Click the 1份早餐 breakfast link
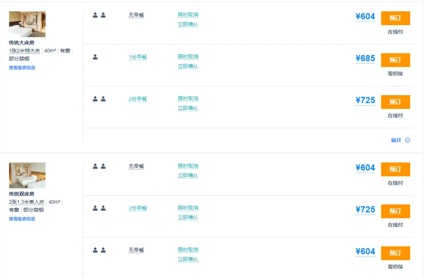424x278 pixels. coord(138,57)
